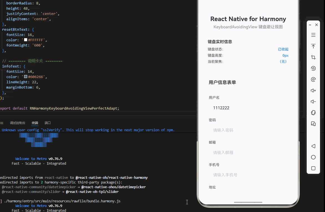325x212 pixels.
Task: Click the 说明卡片 comment line in code
Action: [32, 61]
